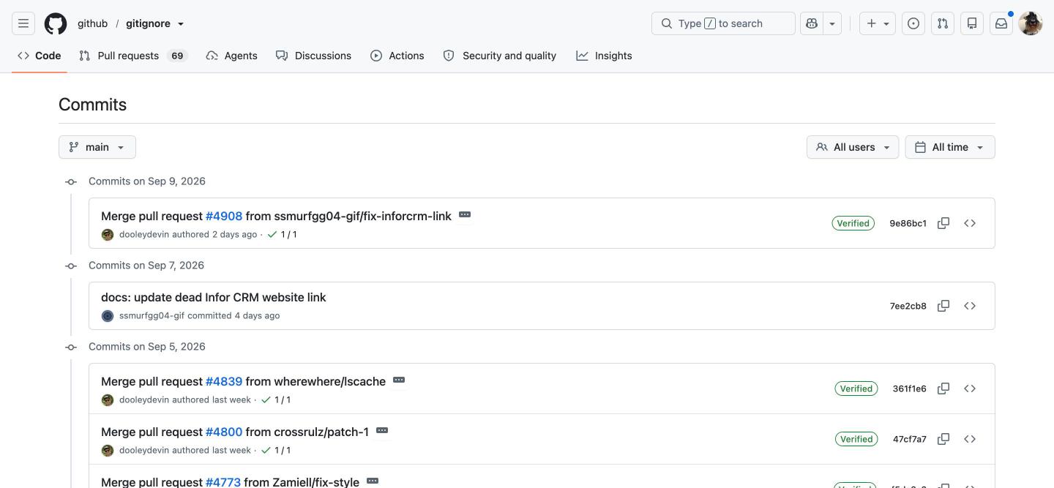Open the global navigation hamburger menu

[23, 23]
